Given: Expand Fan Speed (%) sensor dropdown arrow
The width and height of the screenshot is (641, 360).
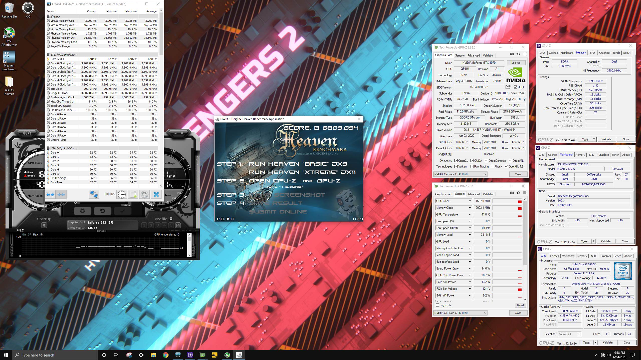Looking at the screenshot, I should [x=469, y=221].
